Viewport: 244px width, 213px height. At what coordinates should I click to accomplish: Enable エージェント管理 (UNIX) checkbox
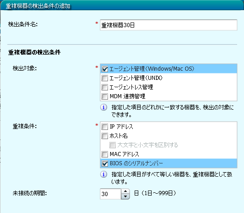tap(105, 78)
